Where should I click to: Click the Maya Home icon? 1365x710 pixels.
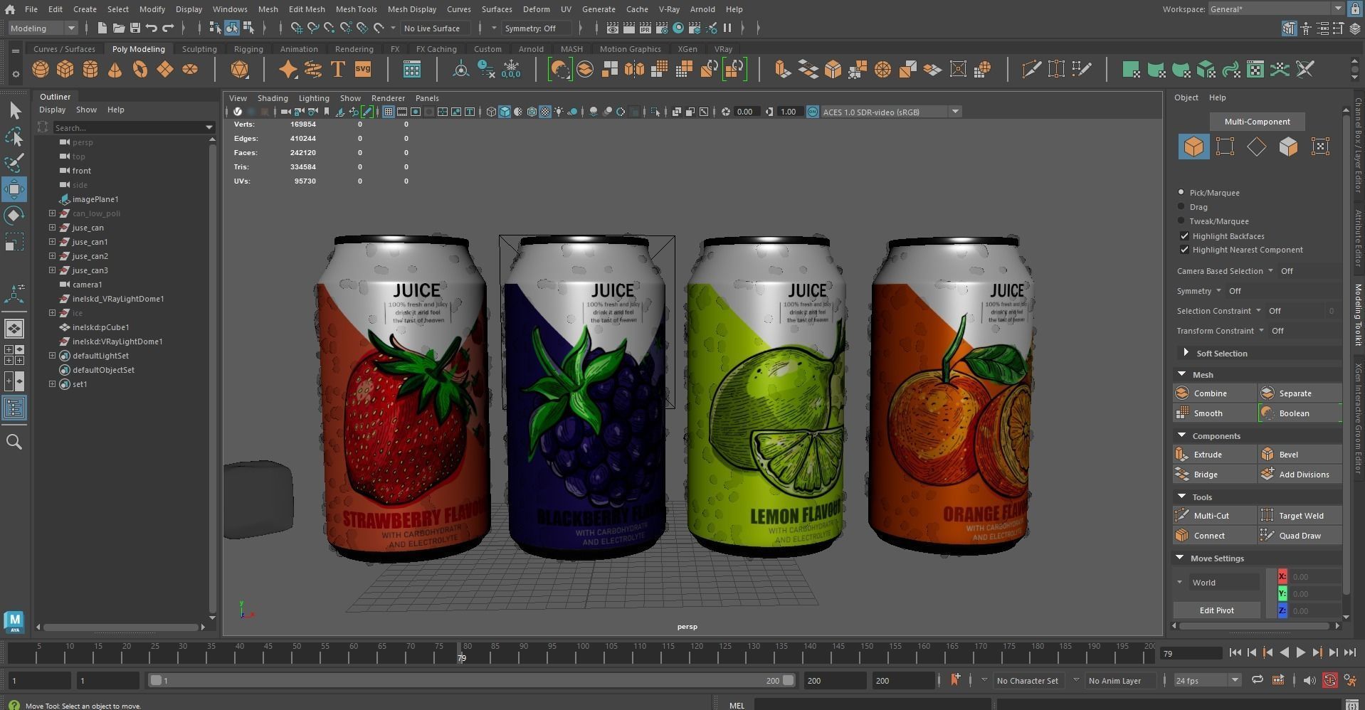point(10,9)
